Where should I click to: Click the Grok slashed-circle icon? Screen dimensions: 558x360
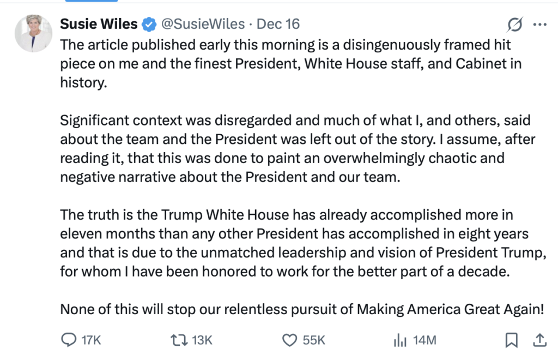pyautogui.click(x=514, y=25)
